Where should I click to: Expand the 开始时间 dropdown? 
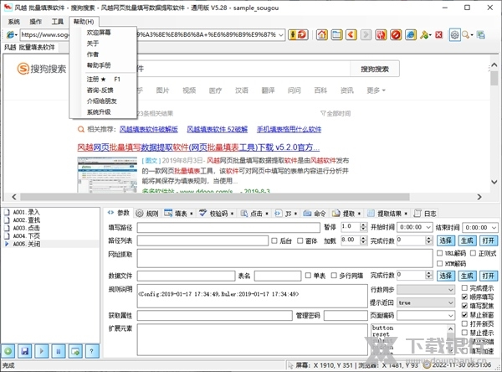click(428, 227)
